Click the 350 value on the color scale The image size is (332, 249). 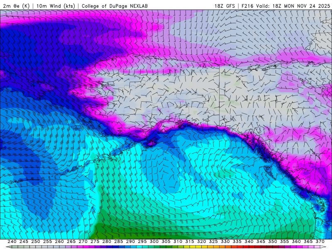click(273, 242)
